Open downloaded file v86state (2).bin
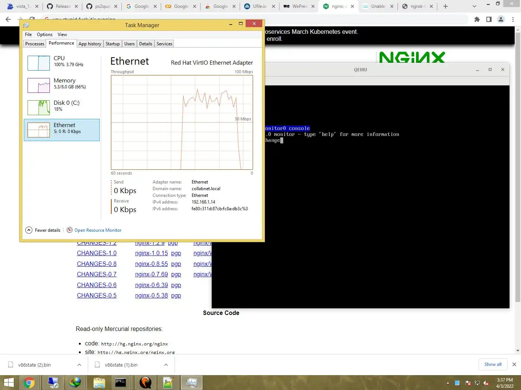 pyautogui.click(x=34, y=365)
